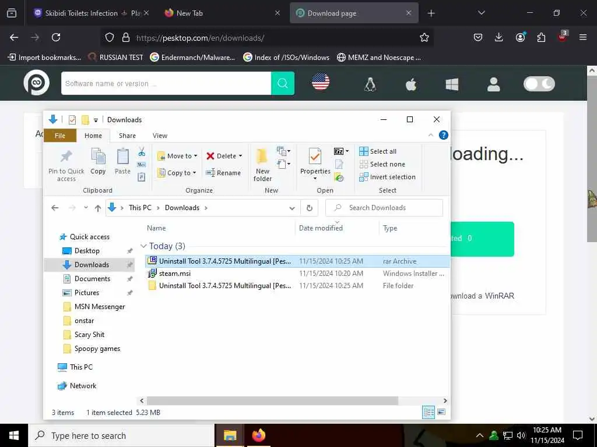Open RUSSIAN TEST bookmark
This screenshot has width=597, height=447.
[116, 58]
